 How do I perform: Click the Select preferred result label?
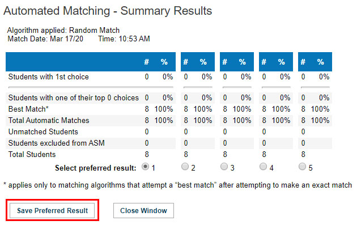96,168
